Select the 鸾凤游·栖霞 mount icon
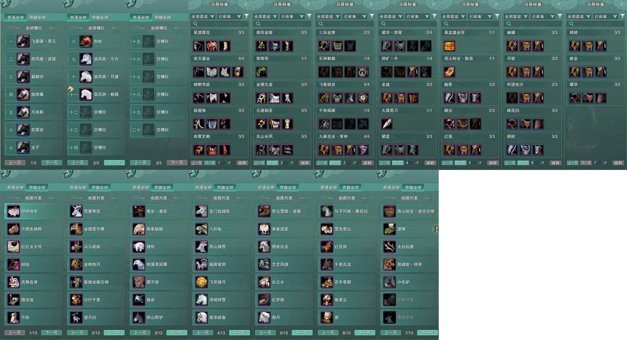 tap(86, 94)
